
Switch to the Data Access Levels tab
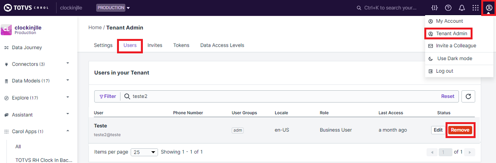pyautogui.click(x=223, y=45)
